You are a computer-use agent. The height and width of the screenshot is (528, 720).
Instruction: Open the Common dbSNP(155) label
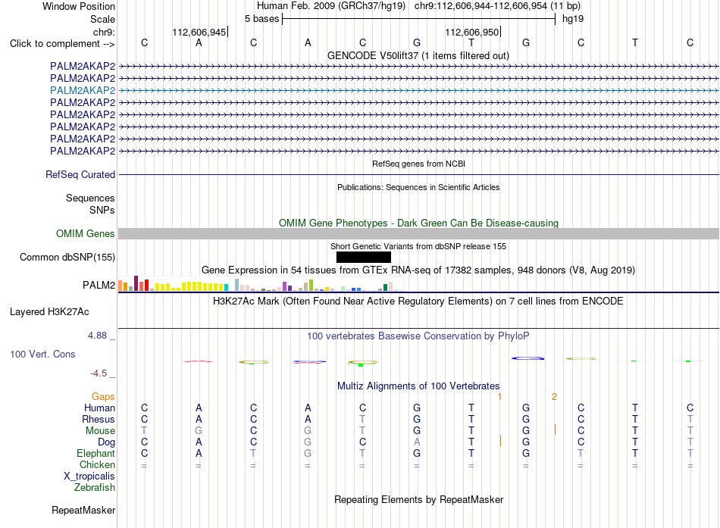tap(67, 257)
